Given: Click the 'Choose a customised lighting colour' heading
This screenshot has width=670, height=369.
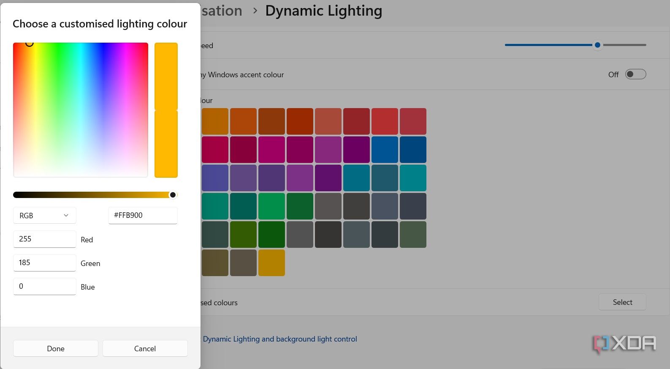Looking at the screenshot, I should coord(100,24).
